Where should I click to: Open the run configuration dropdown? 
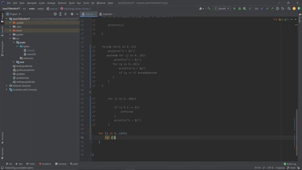[222, 8]
